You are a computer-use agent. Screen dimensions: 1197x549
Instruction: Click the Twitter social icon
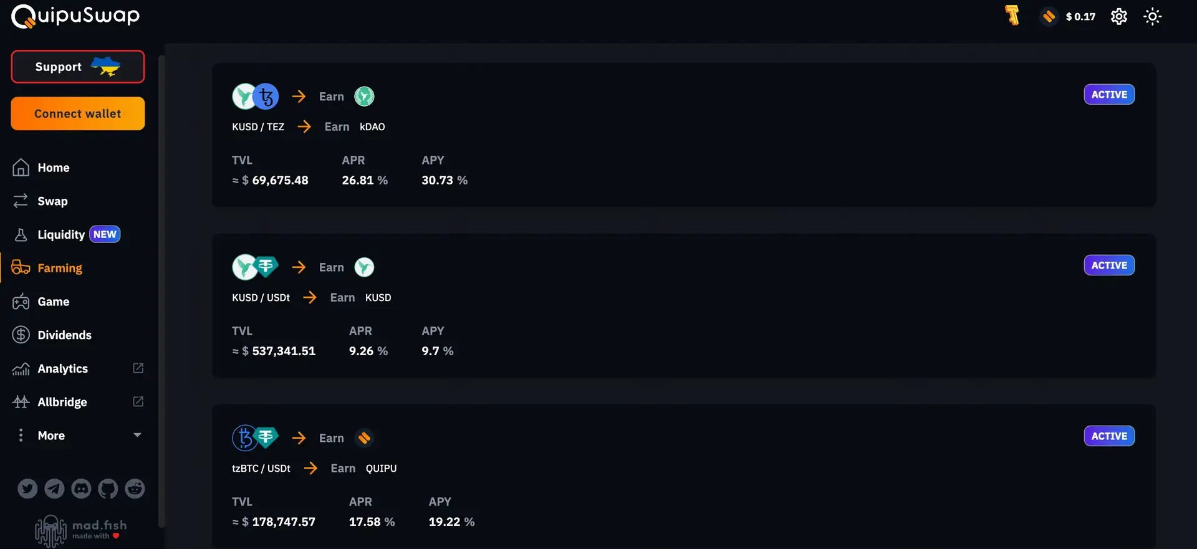pyautogui.click(x=27, y=489)
